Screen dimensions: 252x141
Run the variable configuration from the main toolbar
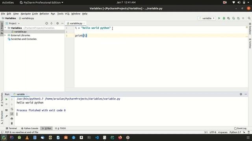click(x=219, y=18)
